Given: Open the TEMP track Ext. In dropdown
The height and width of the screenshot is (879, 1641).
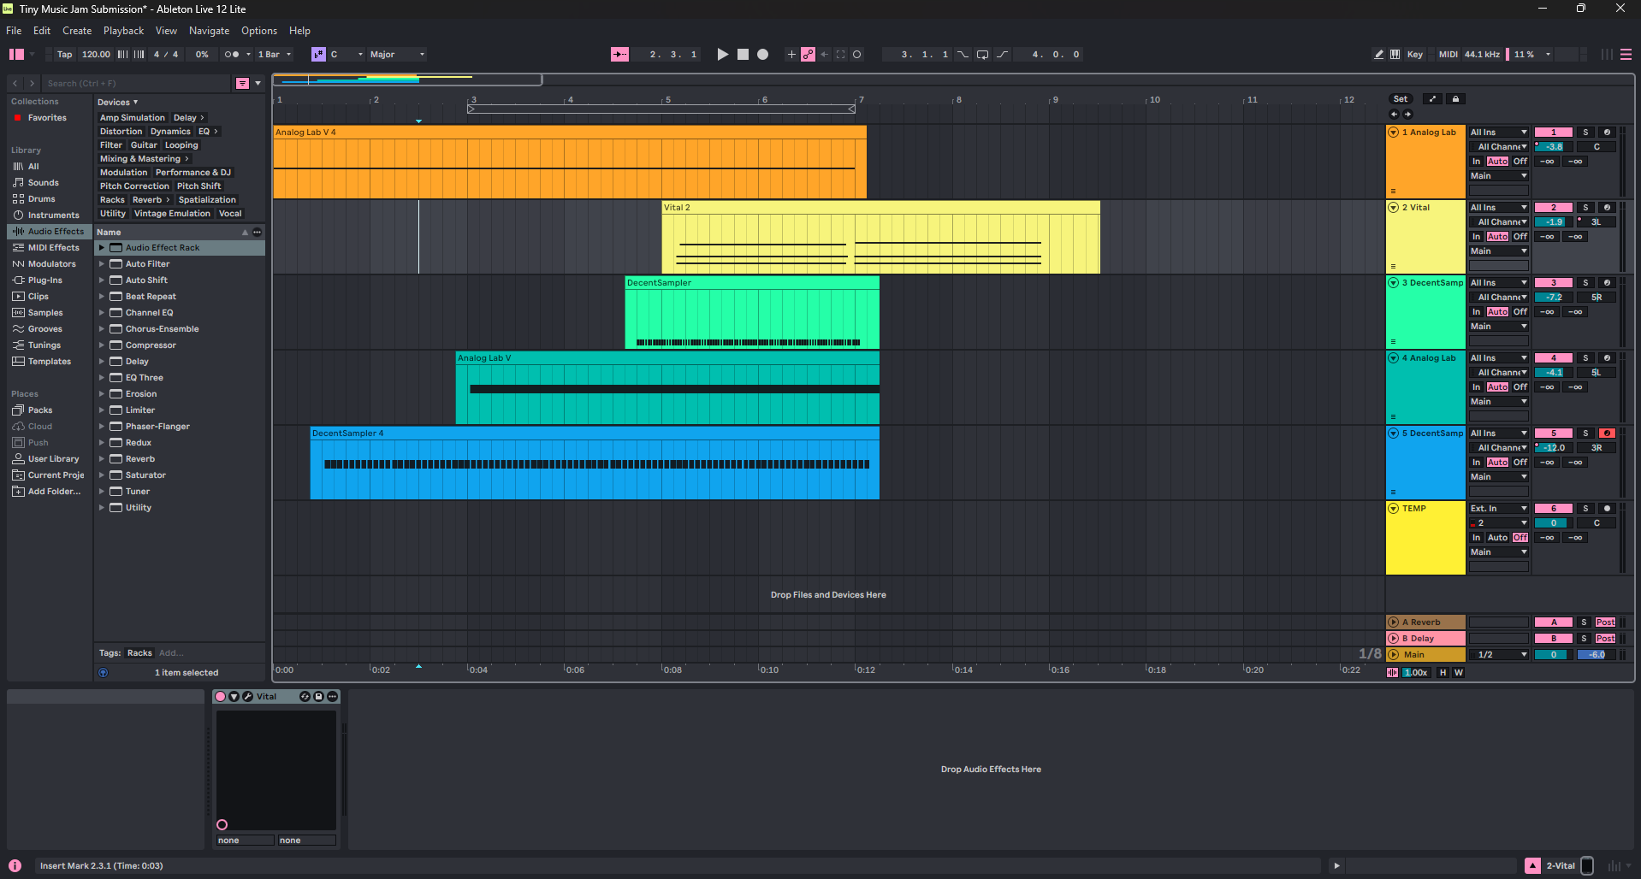Looking at the screenshot, I should coord(1499,509).
